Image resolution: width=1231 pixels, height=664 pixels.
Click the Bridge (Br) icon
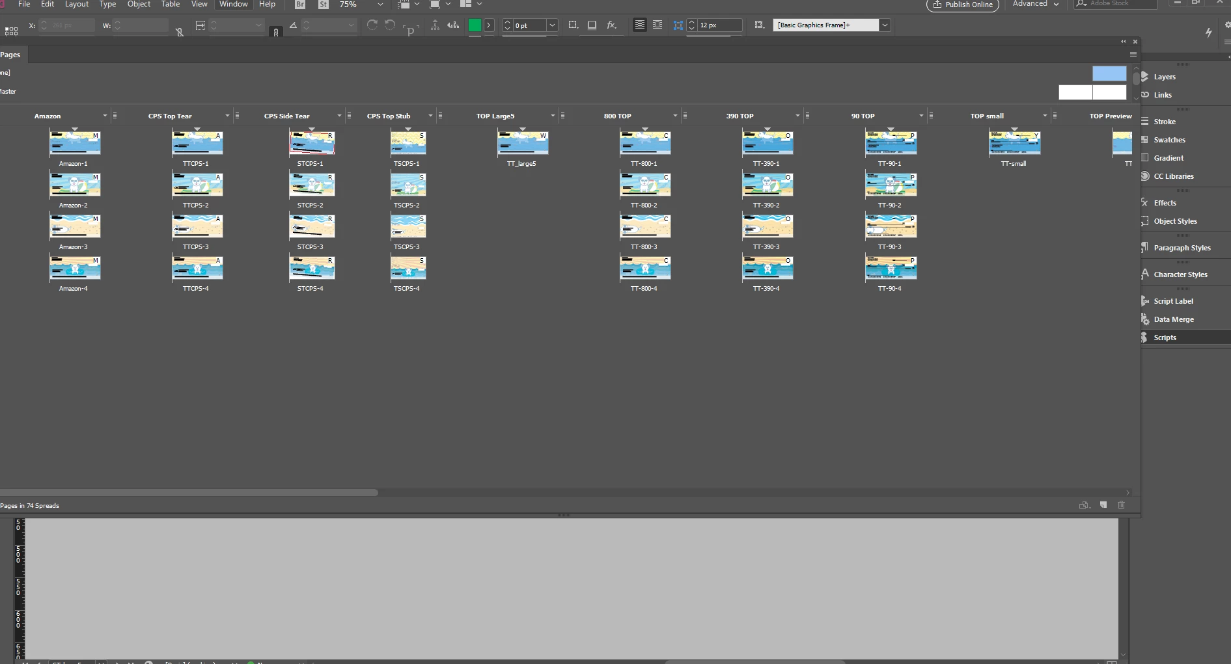pos(300,5)
